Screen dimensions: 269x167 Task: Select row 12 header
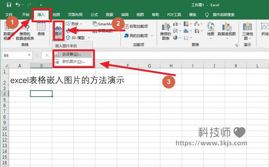[x=5, y=140]
